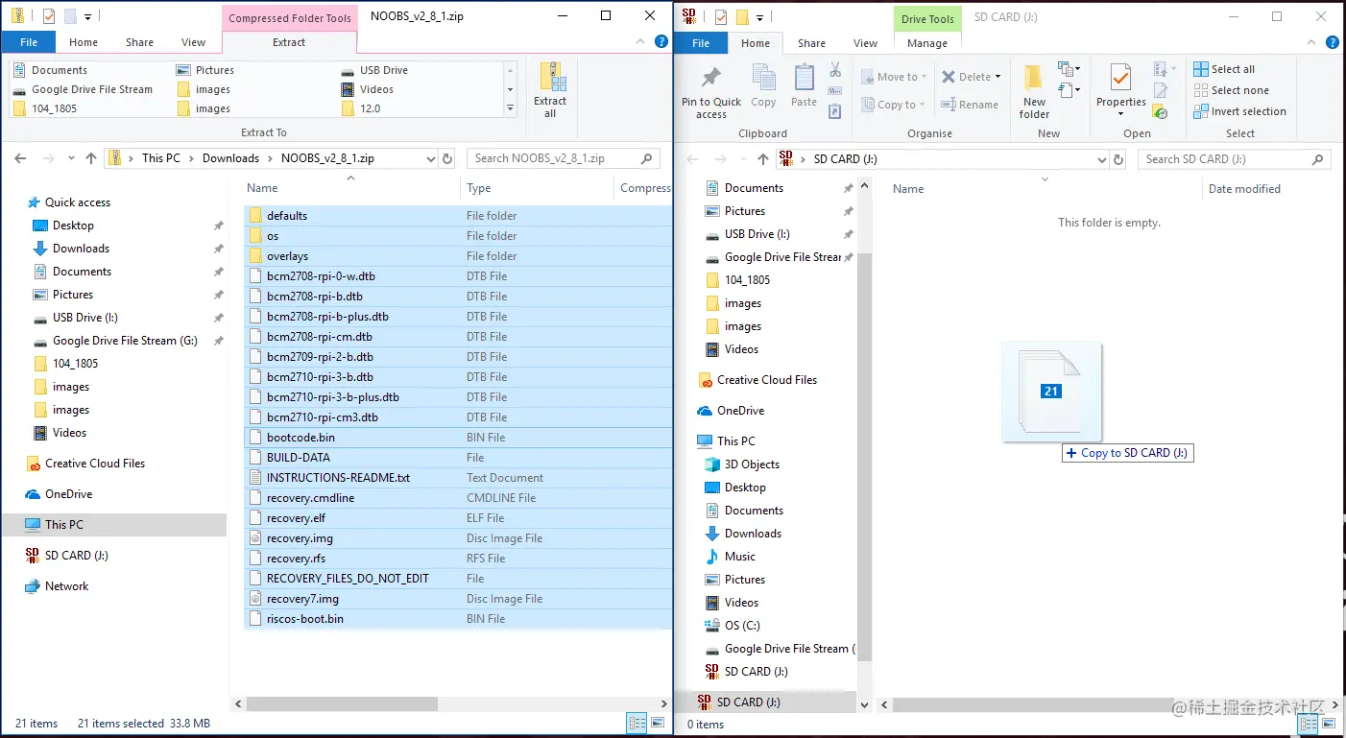This screenshot has height=738, width=1346.
Task: Open the Quick Access Toolbar dropdown in the SD CARD title bar
Action: pos(760,17)
